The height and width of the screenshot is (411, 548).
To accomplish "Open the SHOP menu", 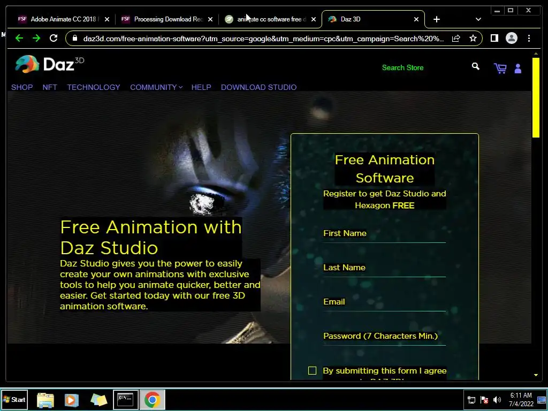I will (22, 87).
